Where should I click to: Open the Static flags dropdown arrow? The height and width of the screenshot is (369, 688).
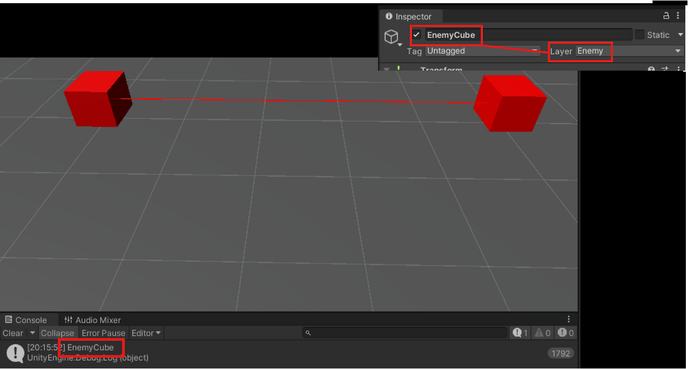click(679, 34)
